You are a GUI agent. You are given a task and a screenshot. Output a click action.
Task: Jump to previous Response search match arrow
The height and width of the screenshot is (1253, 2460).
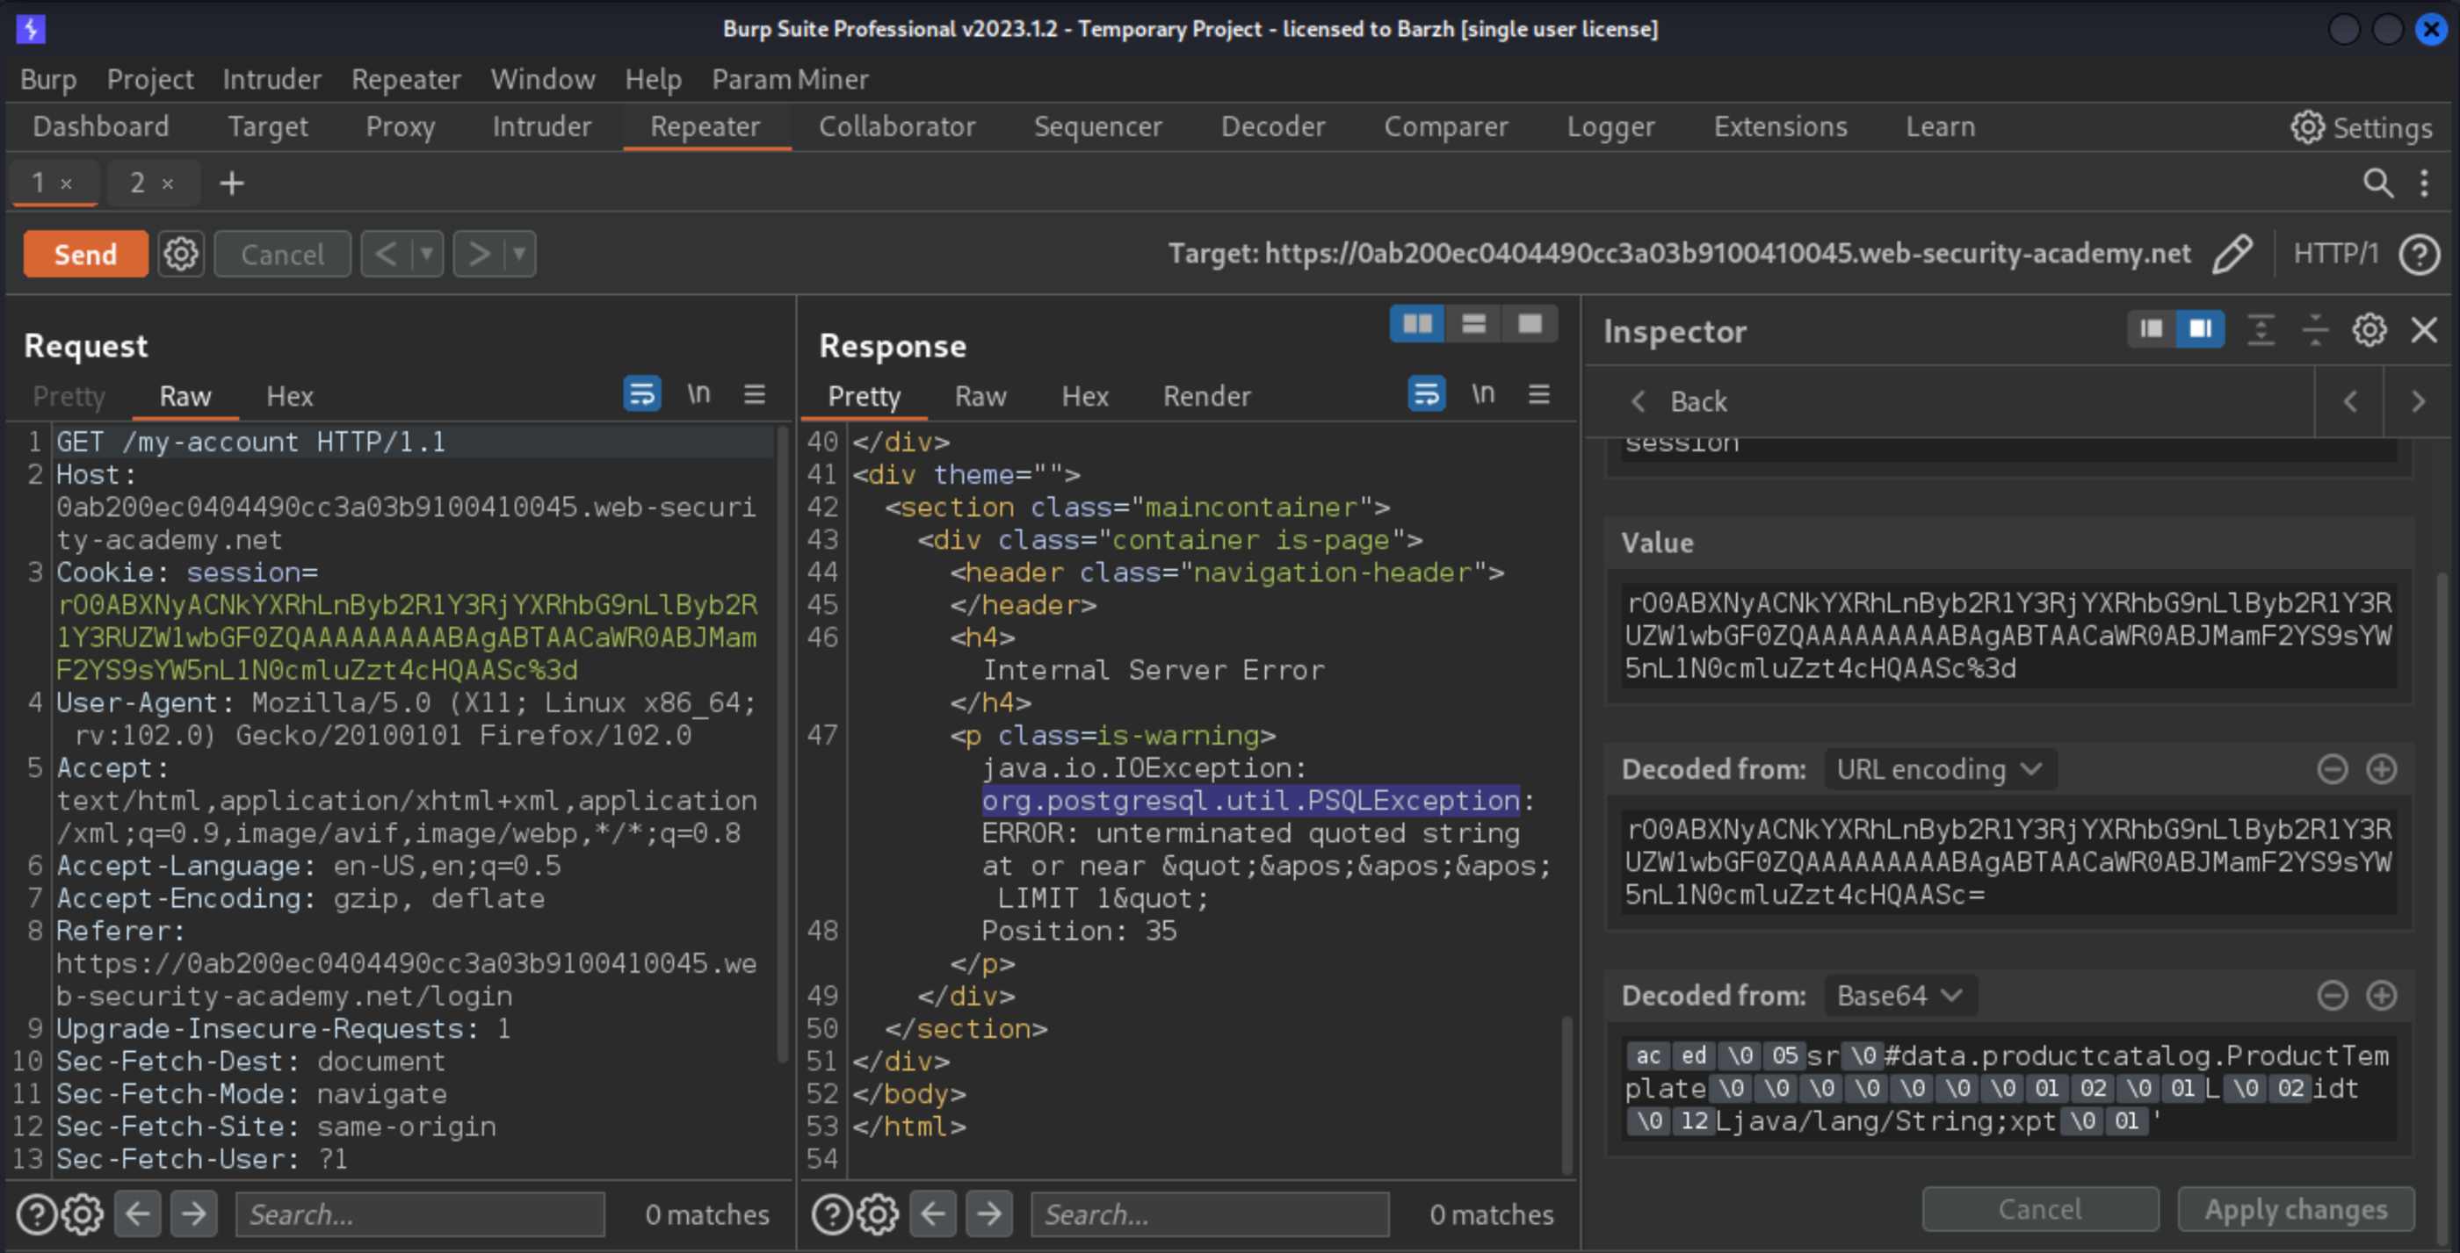pos(932,1213)
